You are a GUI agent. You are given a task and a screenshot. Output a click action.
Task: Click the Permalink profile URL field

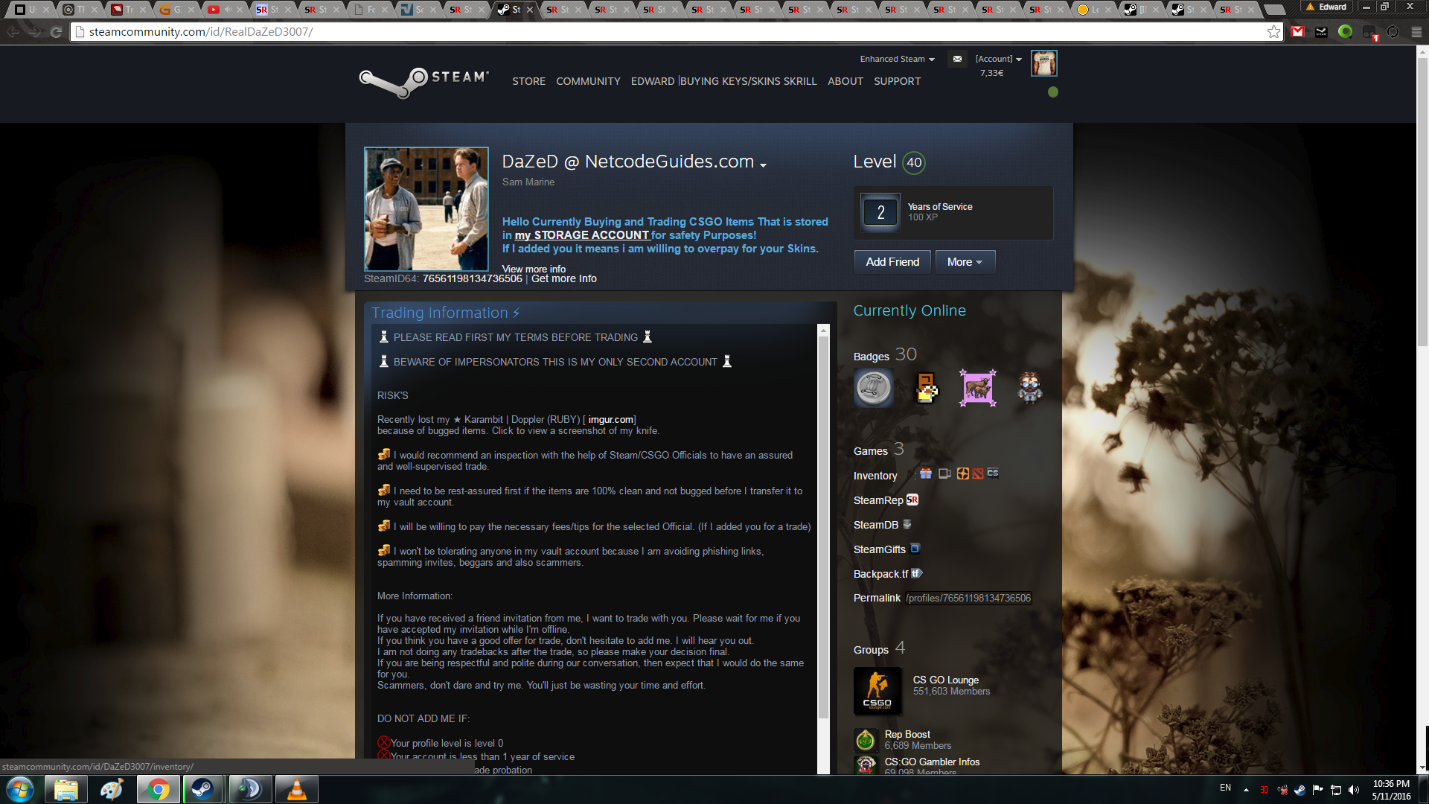pos(968,598)
